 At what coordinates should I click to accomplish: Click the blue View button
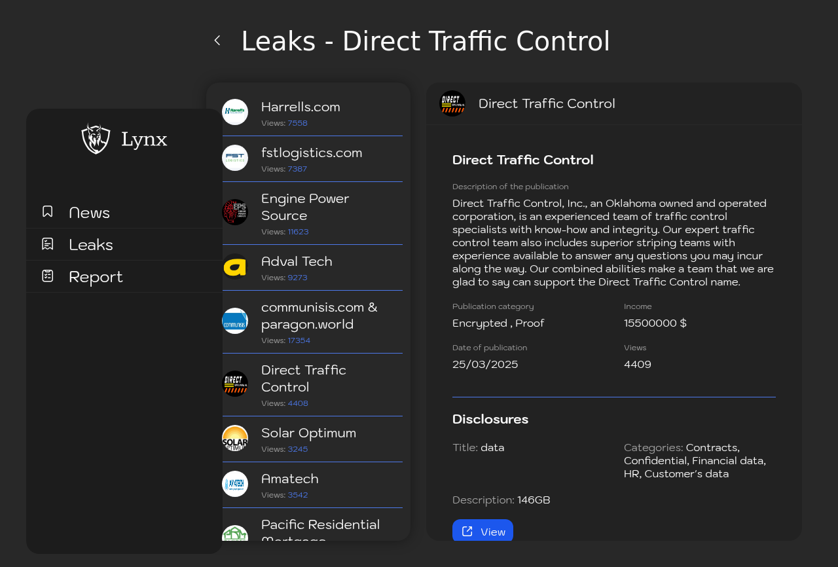[483, 531]
